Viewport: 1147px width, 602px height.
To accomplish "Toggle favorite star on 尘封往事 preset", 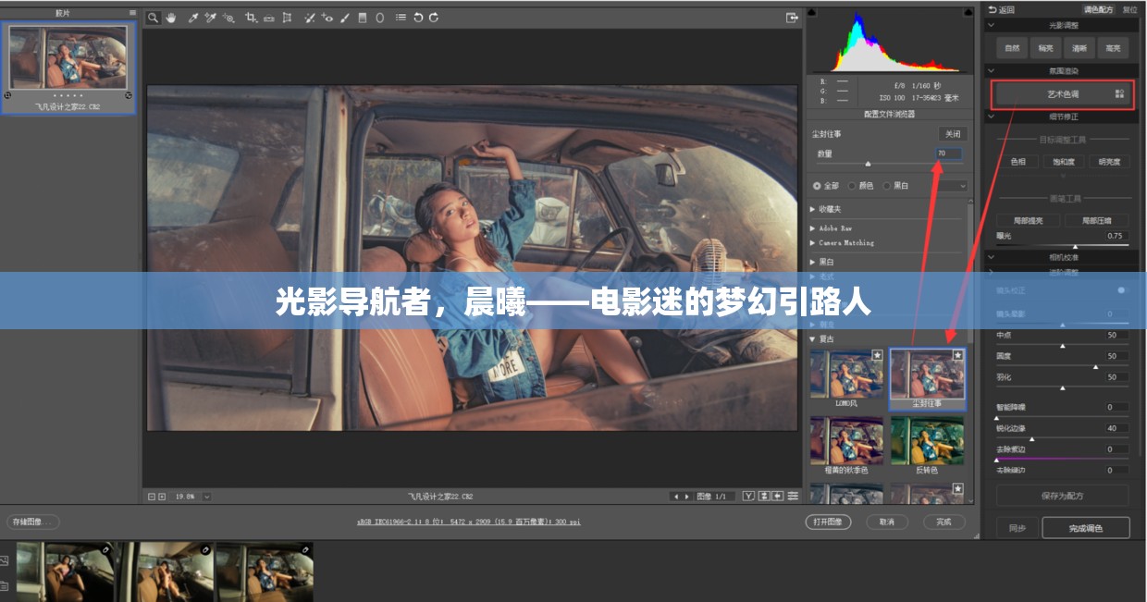I will coord(958,354).
